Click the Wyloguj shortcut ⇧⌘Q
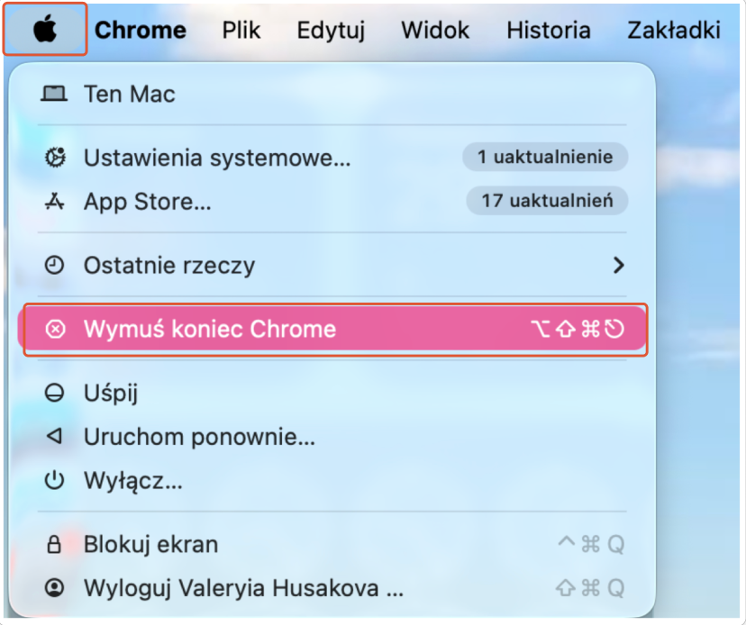This screenshot has height=625, width=746. click(x=590, y=588)
